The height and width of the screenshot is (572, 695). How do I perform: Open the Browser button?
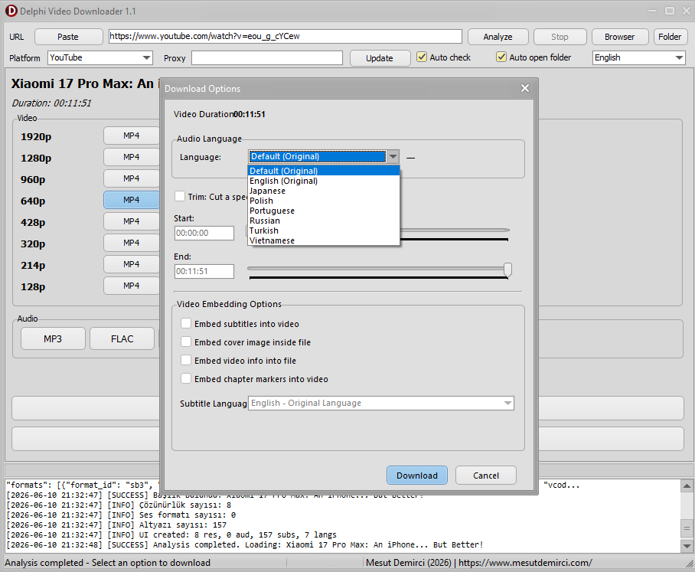point(620,37)
